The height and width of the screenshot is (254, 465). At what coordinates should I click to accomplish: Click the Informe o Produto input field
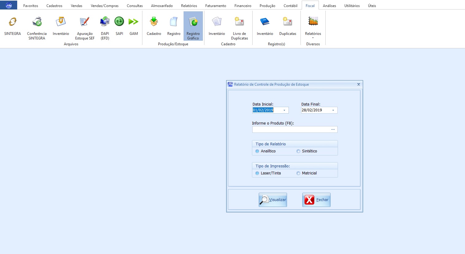point(291,129)
